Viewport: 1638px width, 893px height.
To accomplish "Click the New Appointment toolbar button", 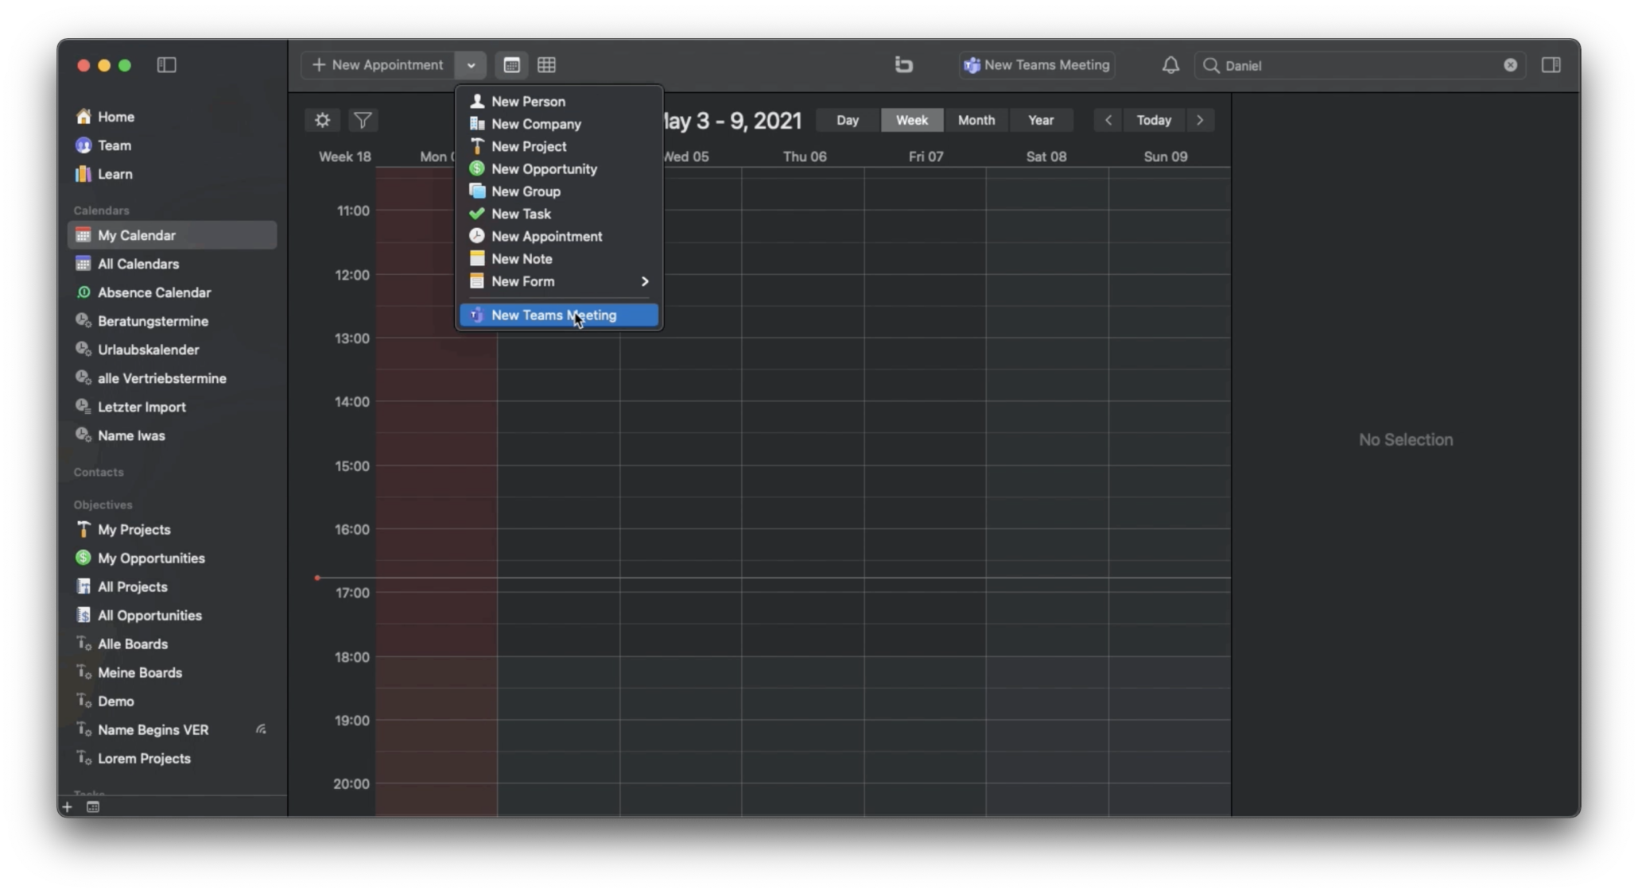I will click(x=378, y=65).
